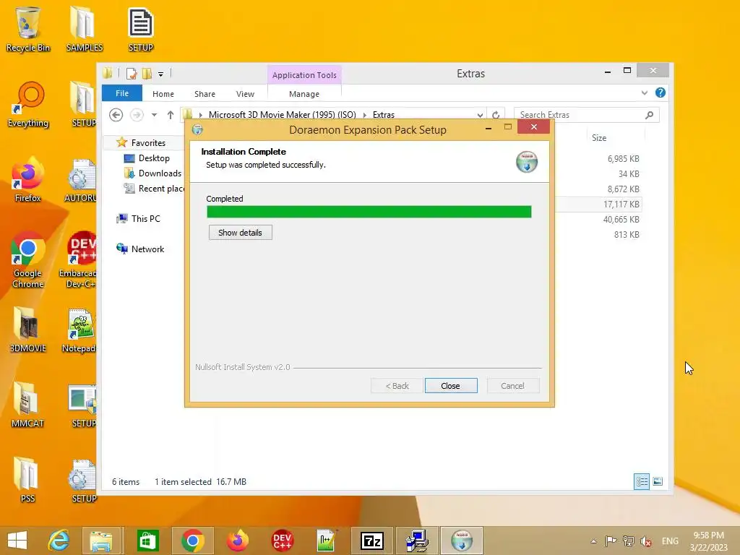Close the finished Doraemon setup wizard
740x555 pixels.
click(x=451, y=386)
